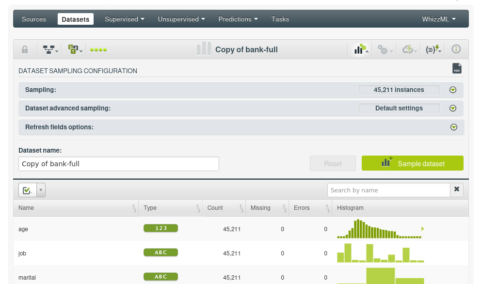Export dataset summary as PDF
The image size is (481, 284).
(x=457, y=69)
